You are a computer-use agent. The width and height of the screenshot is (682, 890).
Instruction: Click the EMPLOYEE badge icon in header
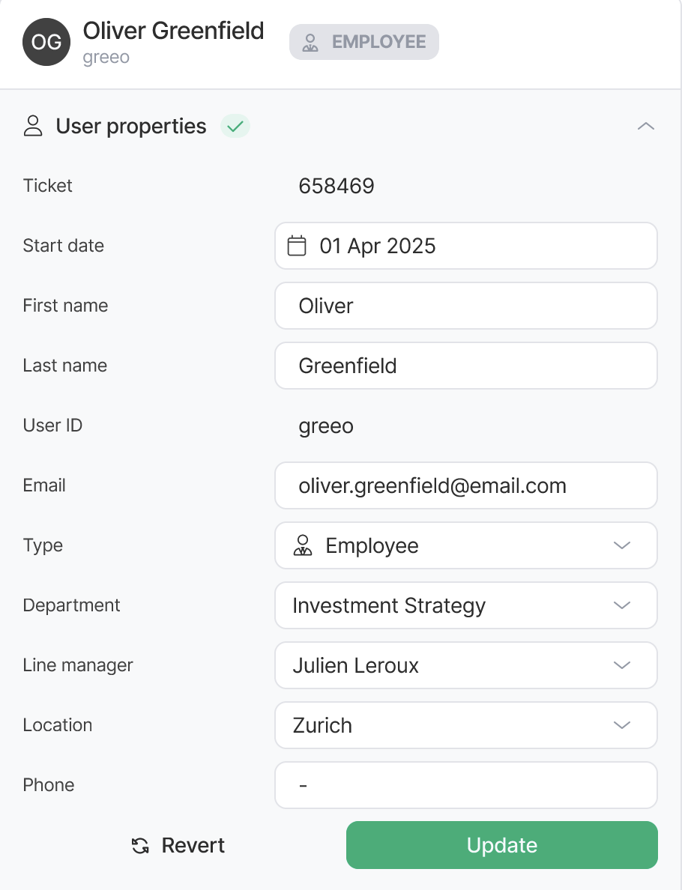[310, 42]
